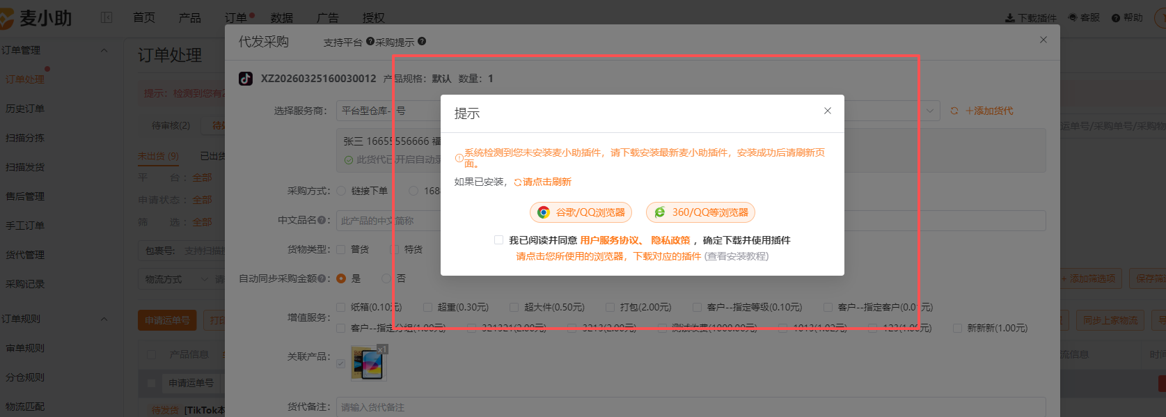The height and width of the screenshot is (417, 1166).
Task: Enable 超重(0.30元) value-added service
Action: click(428, 307)
